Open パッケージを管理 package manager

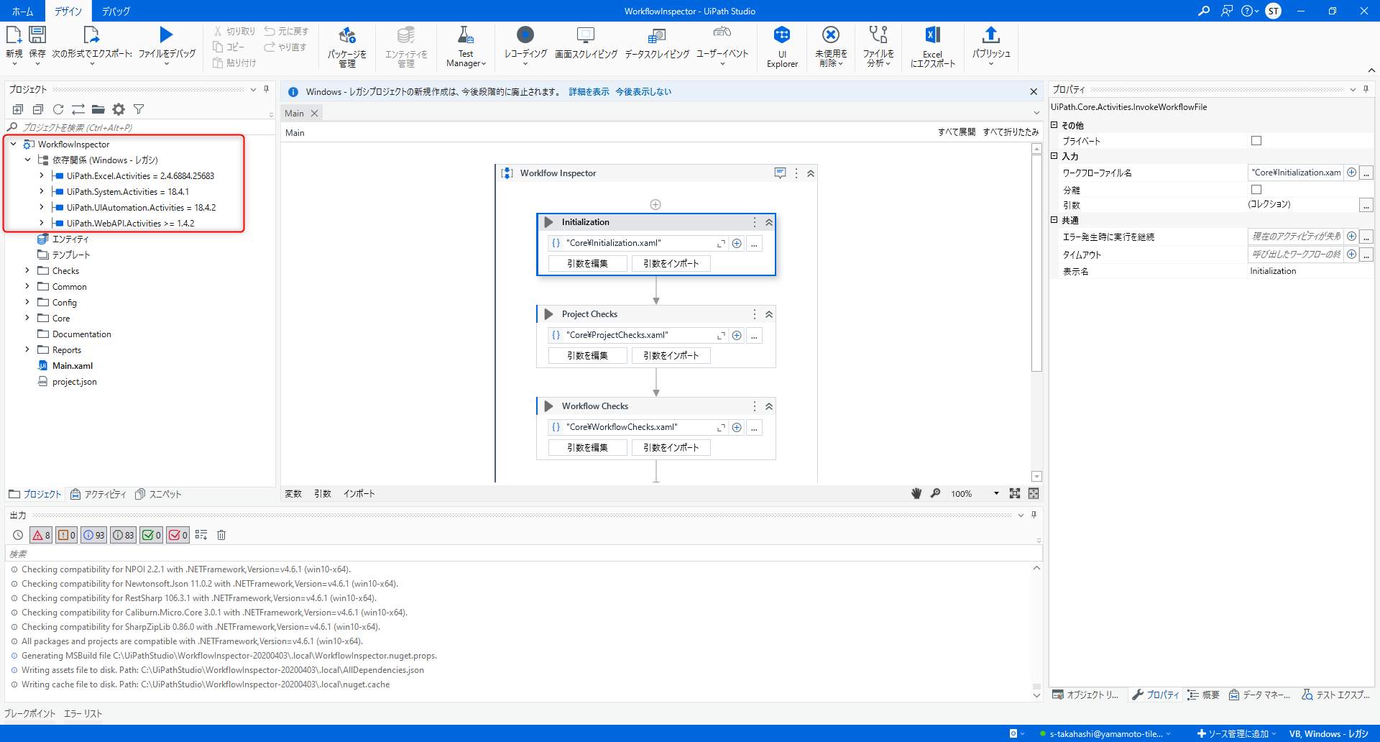tap(347, 46)
